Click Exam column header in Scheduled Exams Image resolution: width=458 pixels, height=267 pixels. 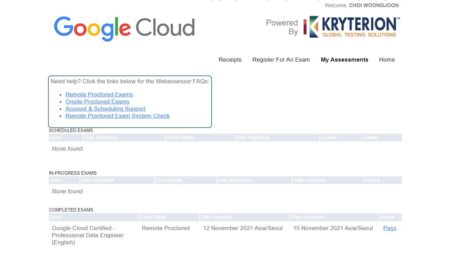[x=66, y=137]
